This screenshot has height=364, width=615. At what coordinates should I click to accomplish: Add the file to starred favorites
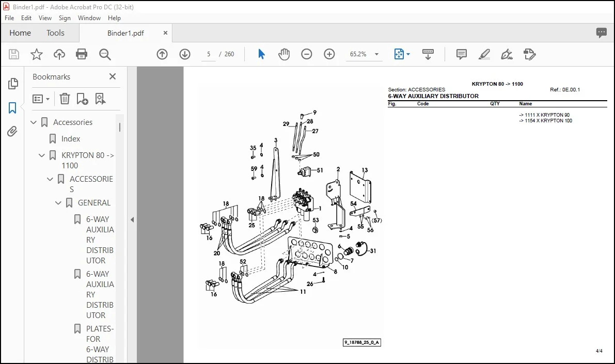click(37, 54)
